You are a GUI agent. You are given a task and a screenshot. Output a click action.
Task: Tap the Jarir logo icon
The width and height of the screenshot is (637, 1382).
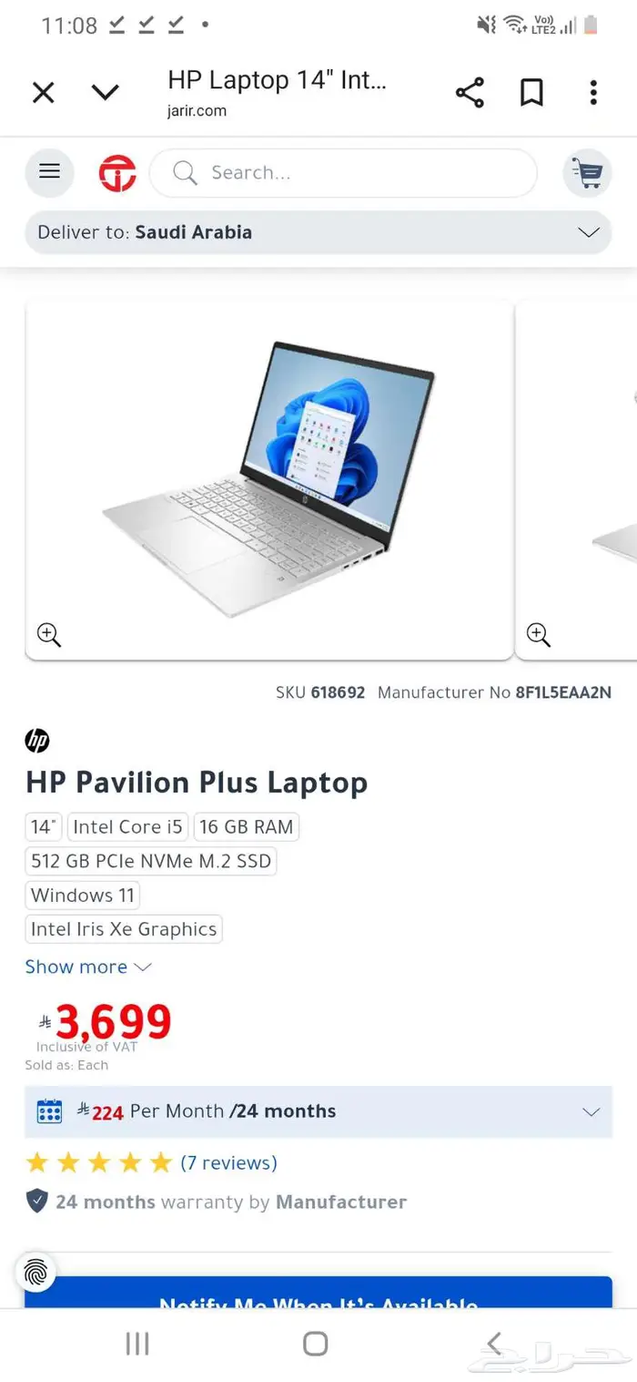[x=117, y=173]
